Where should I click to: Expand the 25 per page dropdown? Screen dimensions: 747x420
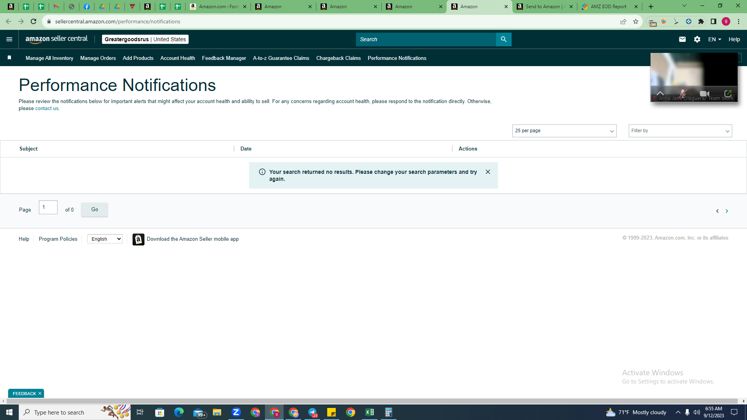[x=564, y=131]
